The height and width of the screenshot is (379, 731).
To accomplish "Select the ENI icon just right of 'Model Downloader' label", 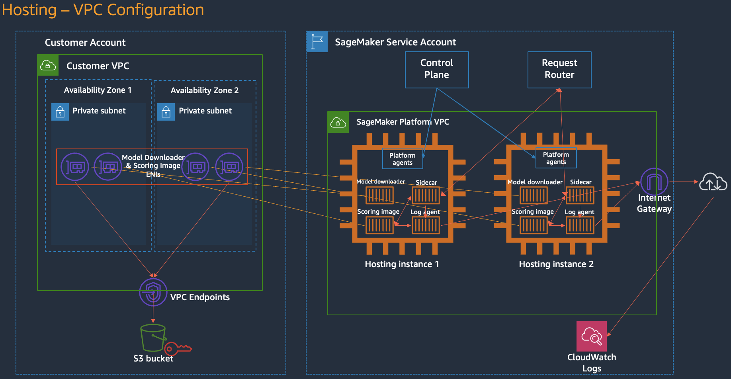I will (195, 167).
